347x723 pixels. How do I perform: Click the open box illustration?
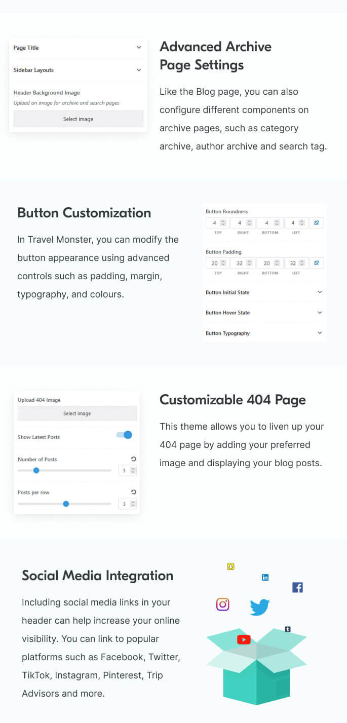pos(257,666)
